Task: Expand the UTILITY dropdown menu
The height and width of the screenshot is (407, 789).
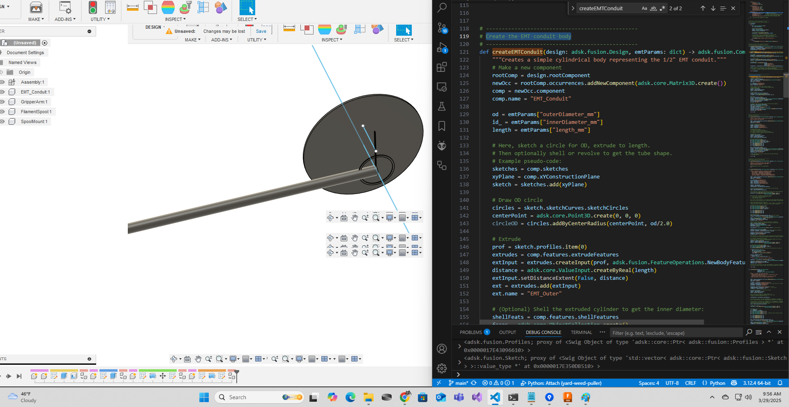Action: pos(100,19)
